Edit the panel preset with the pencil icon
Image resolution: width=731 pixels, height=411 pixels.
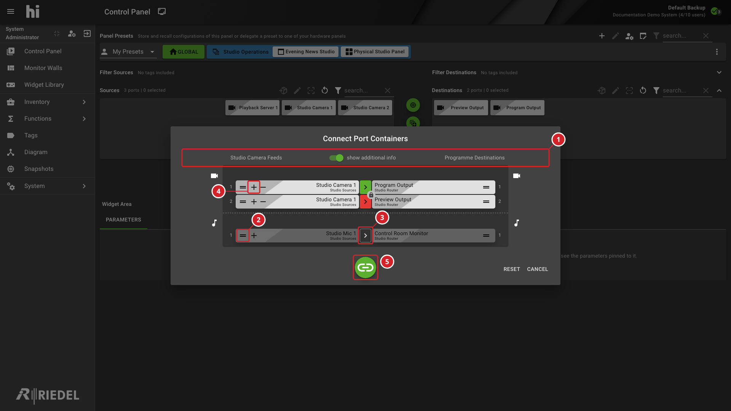[616, 36]
